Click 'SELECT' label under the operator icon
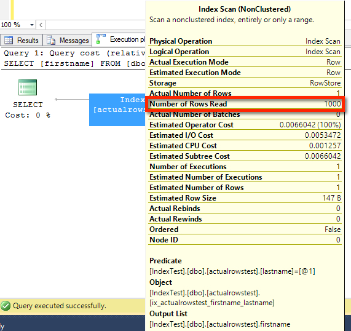The width and height of the screenshot is (351, 331). click(x=28, y=105)
